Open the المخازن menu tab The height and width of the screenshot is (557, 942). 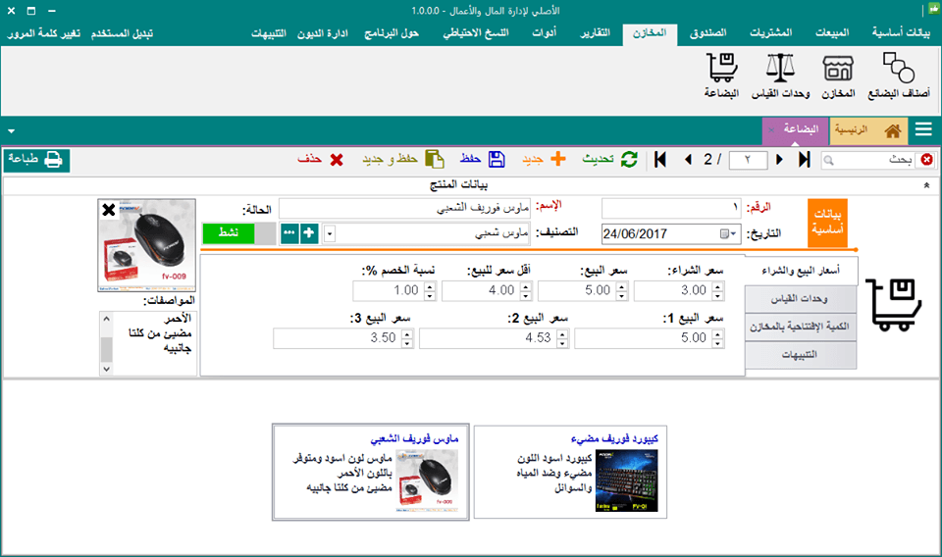(650, 33)
